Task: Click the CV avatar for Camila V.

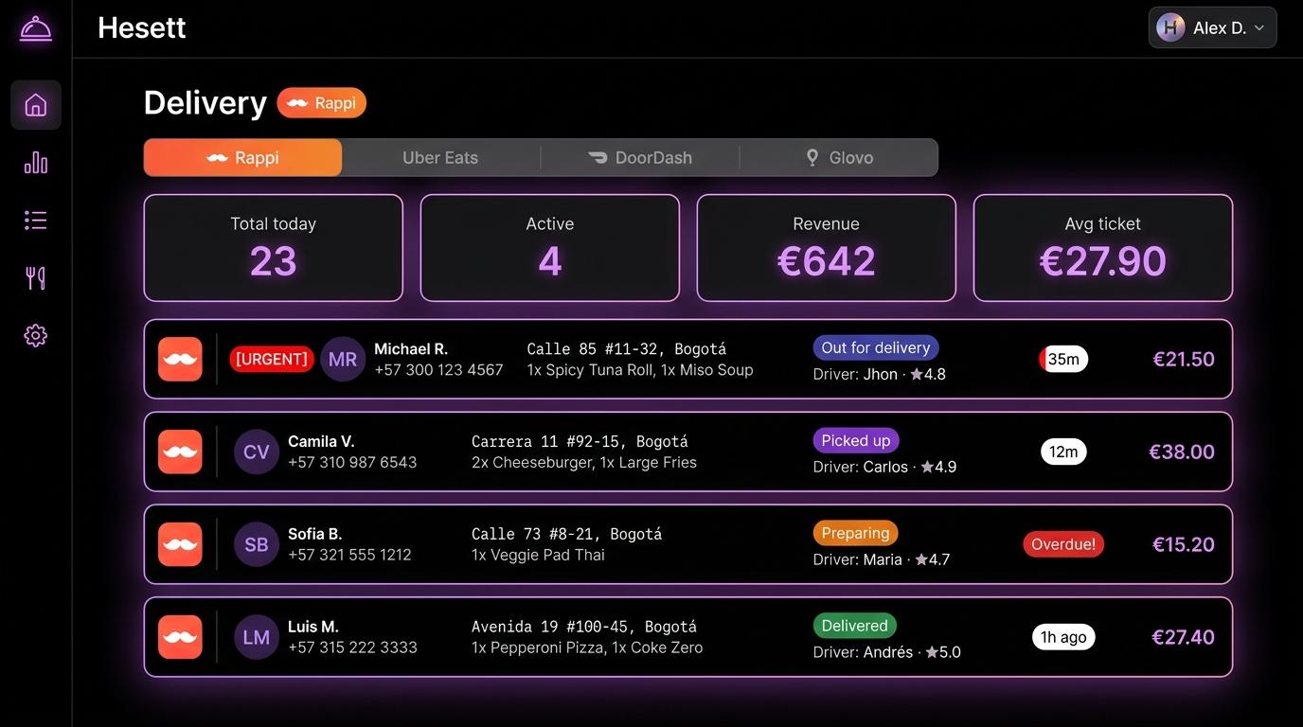Action: 257,452
